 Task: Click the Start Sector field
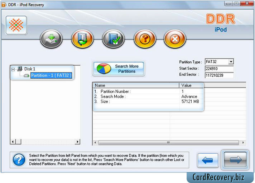219,69
